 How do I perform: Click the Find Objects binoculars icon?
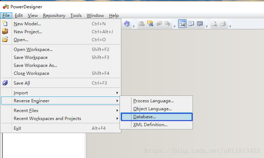[x=150, y=24]
